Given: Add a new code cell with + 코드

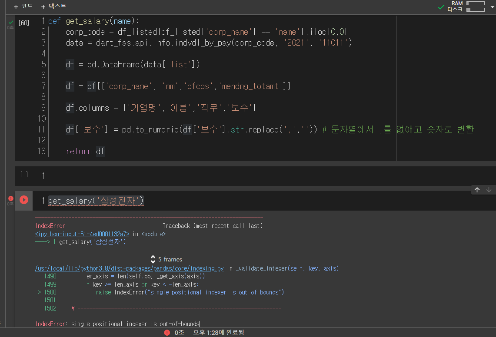Looking at the screenshot, I should [23, 7].
